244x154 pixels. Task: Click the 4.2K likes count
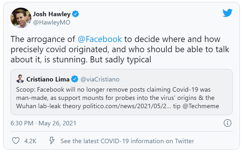pyautogui.click(x=30, y=141)
